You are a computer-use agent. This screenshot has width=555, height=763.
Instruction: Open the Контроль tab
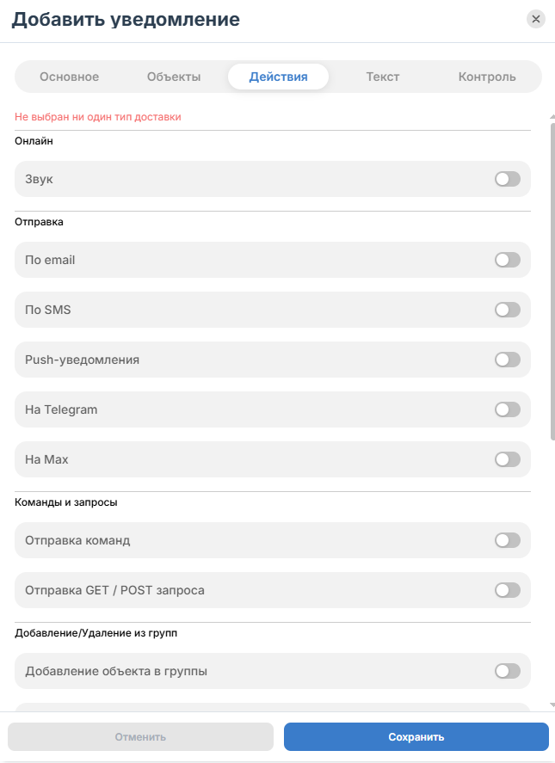(x=487, y=77)
